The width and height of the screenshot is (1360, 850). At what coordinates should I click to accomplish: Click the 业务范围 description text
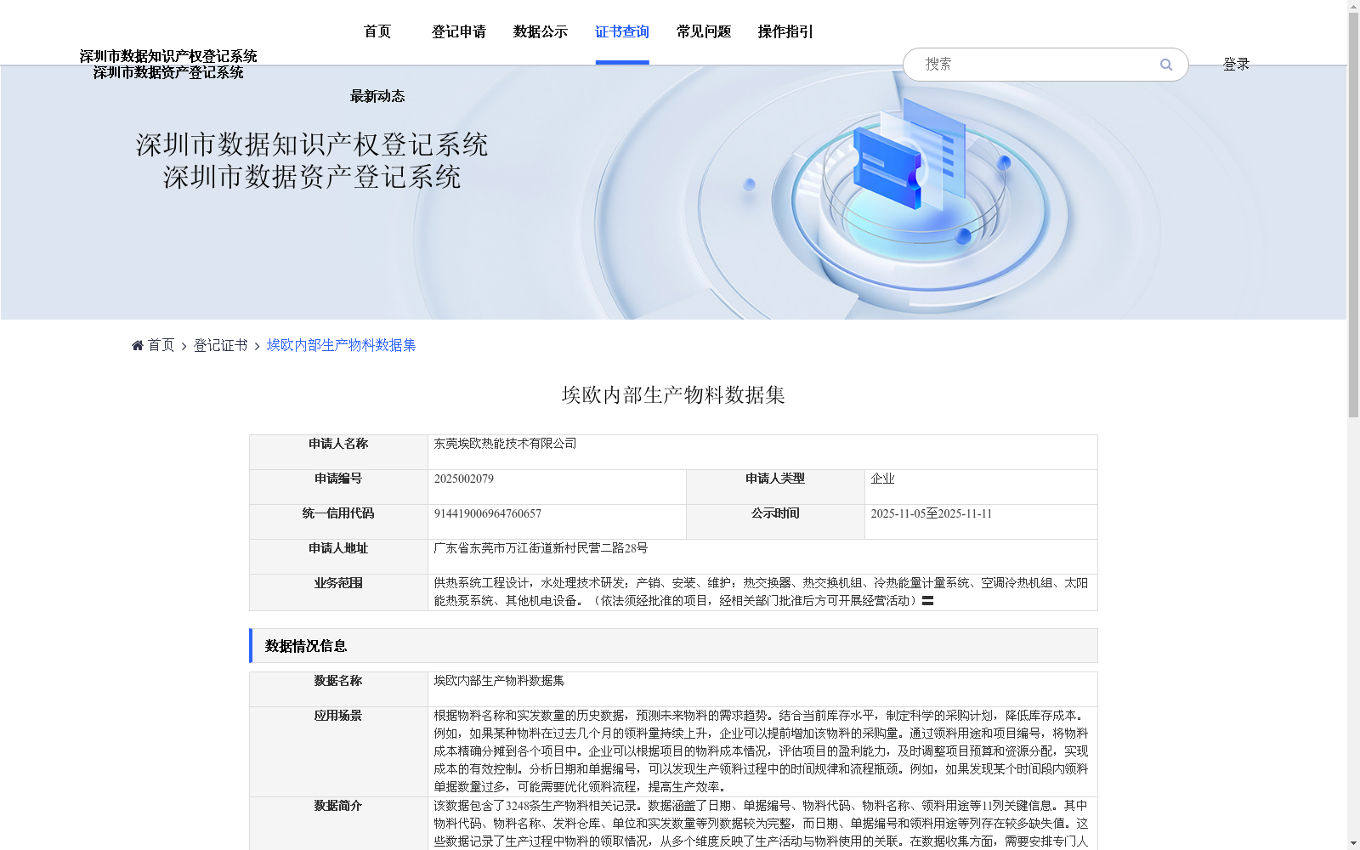tap(761, 592)
